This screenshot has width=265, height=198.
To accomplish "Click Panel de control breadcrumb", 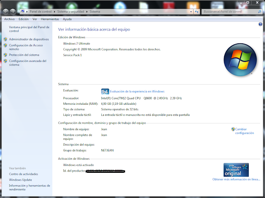I will [x=41, y=12].
